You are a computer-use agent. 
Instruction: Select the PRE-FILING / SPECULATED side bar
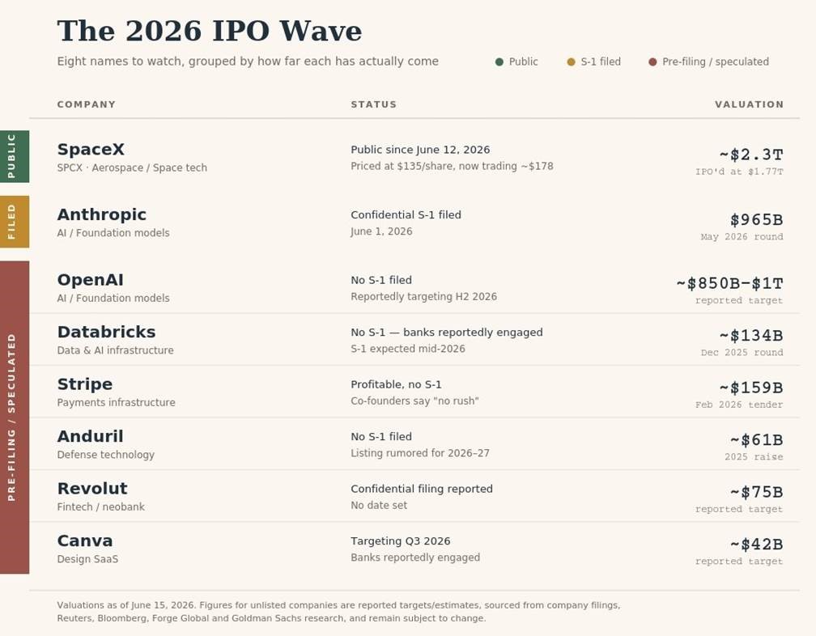click(x=15, y=417)
